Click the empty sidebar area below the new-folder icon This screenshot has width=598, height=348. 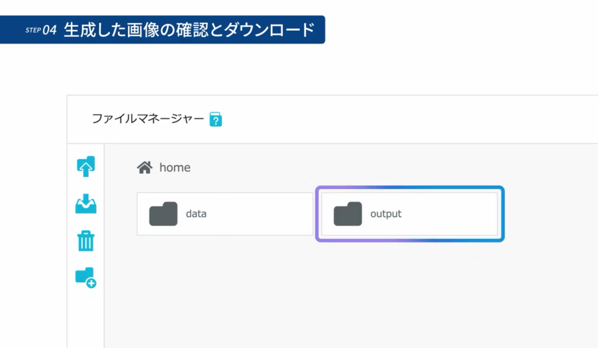(86, 320)
